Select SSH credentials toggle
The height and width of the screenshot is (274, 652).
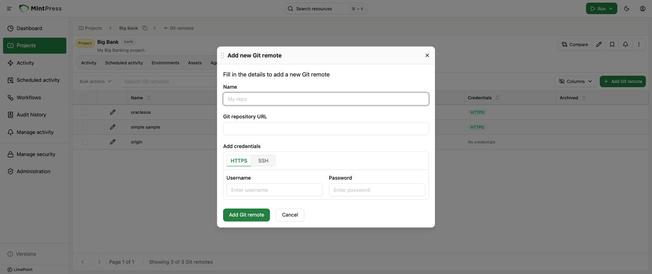coord(263,161)
